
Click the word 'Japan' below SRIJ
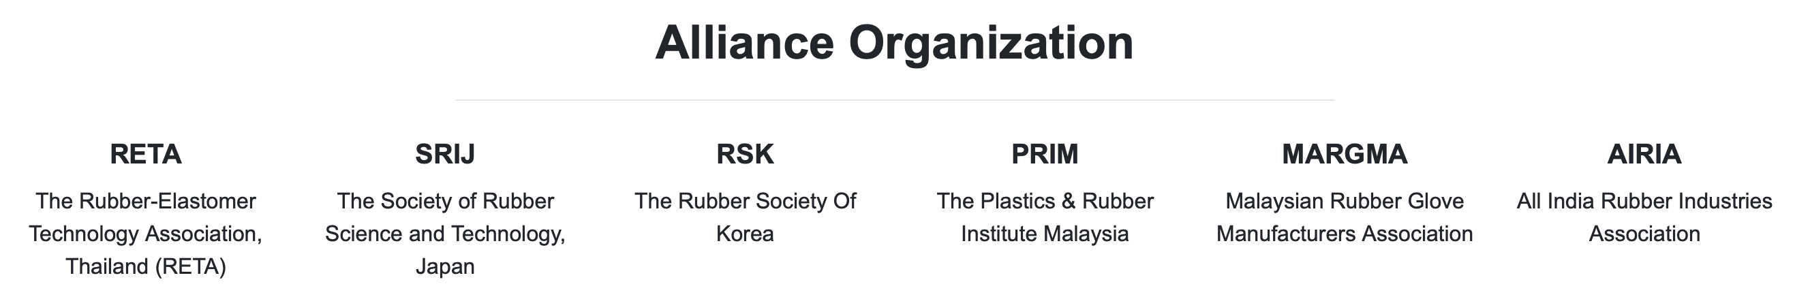(x=445, y=267)
